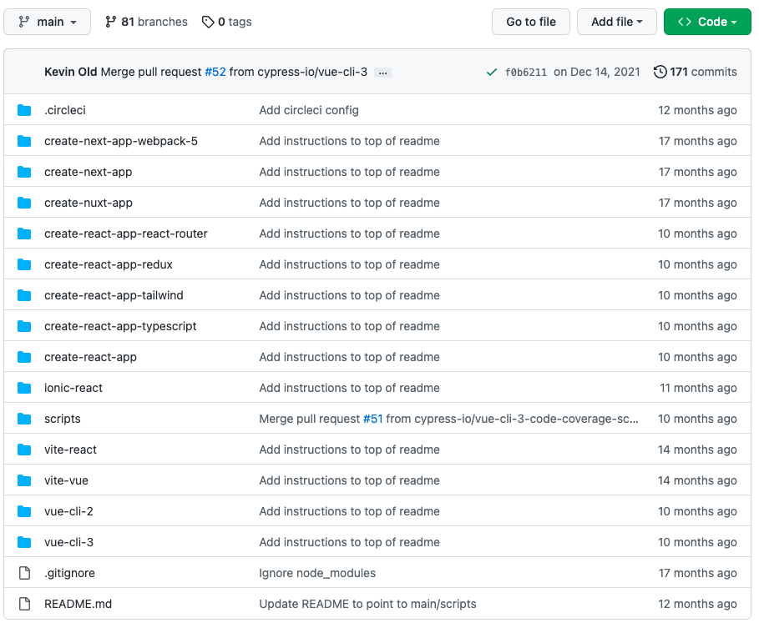The image size is (759, 628).
Task: Click folder icon for vue-cli-3
Action: [x=24, y=542]
